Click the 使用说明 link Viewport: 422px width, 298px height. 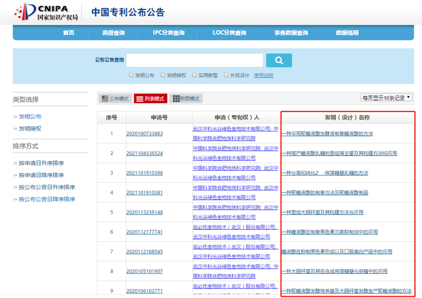[x=263, y=75]
